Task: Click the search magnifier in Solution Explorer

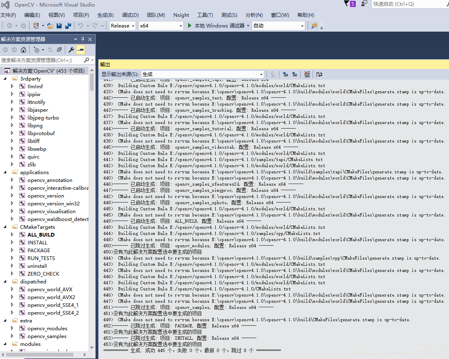Action: [x=87, y=60]
